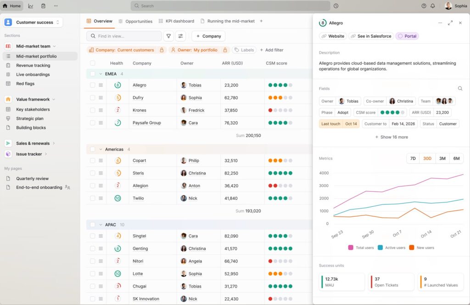Viewport: 470px width, 305px height.
Task: Toggle the select-all header checkbox
Action: 93,63
